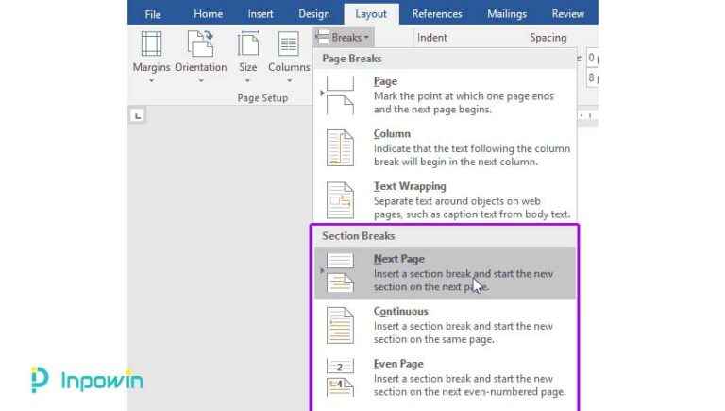This screenshot has height=411, width=725.
Task: Switch to the Review tab
Action: click(x=567, y=14)
